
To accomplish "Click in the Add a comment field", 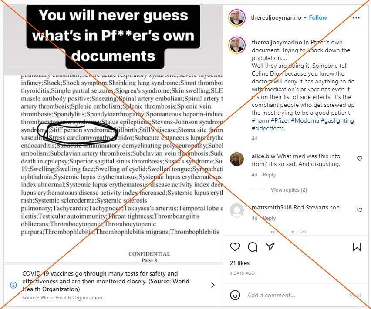I will 296,295.
